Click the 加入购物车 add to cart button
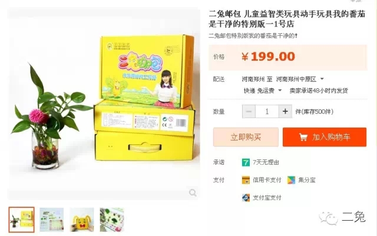Image resolution: width=377 pixels, height=236 pixels. tap(325, 137)
